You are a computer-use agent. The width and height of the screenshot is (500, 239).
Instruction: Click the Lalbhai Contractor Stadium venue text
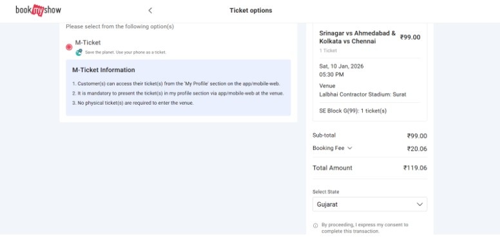(363, 94)
